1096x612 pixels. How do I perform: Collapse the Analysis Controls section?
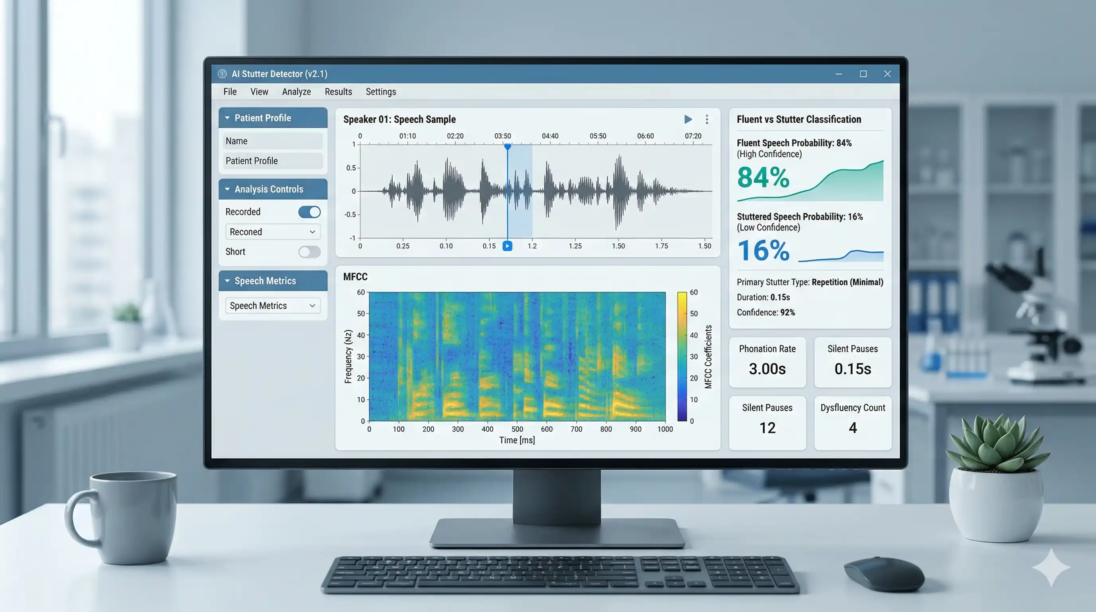[x=228, y=189]
